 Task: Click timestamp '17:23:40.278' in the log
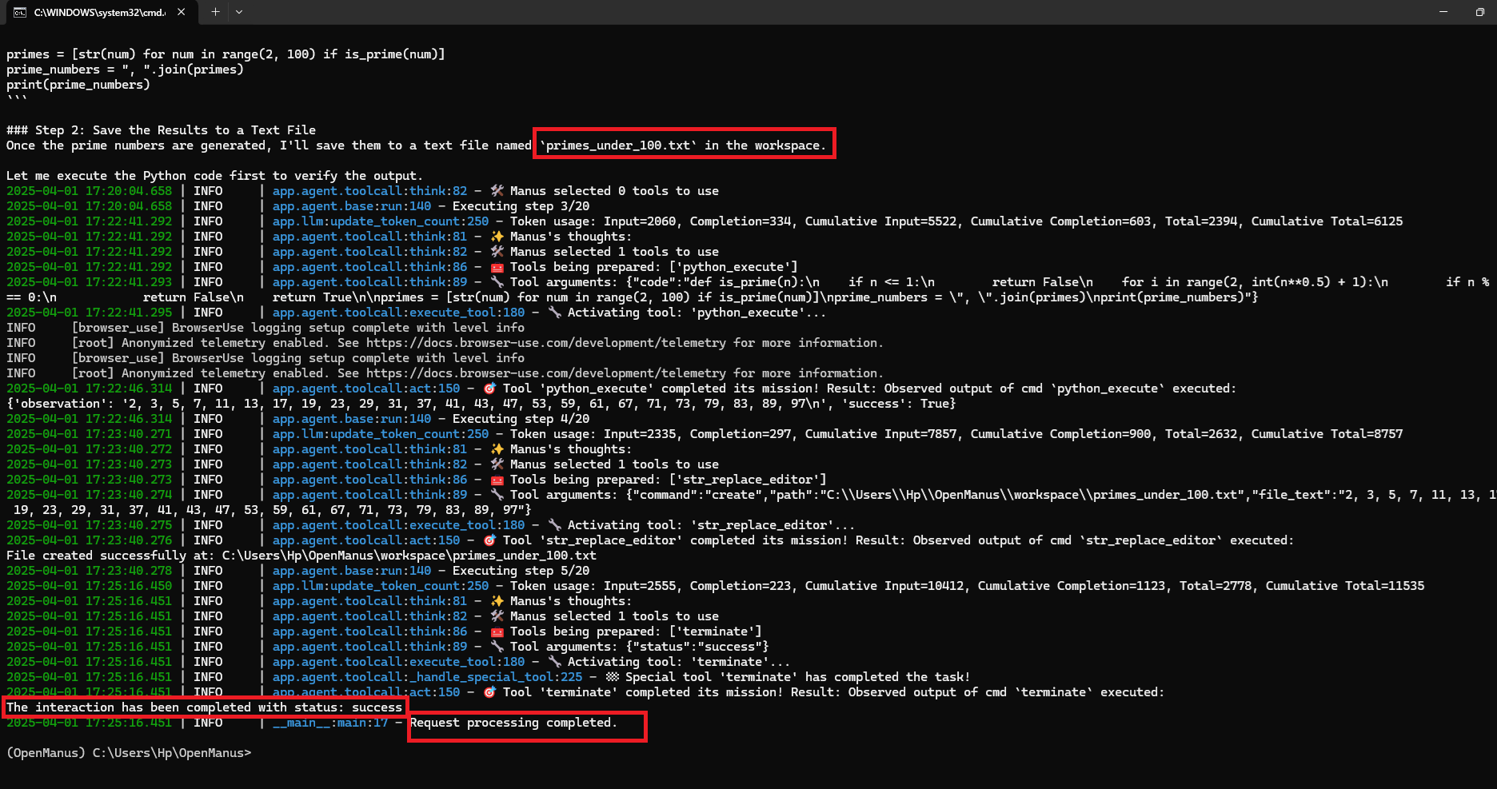pos(128,571)
